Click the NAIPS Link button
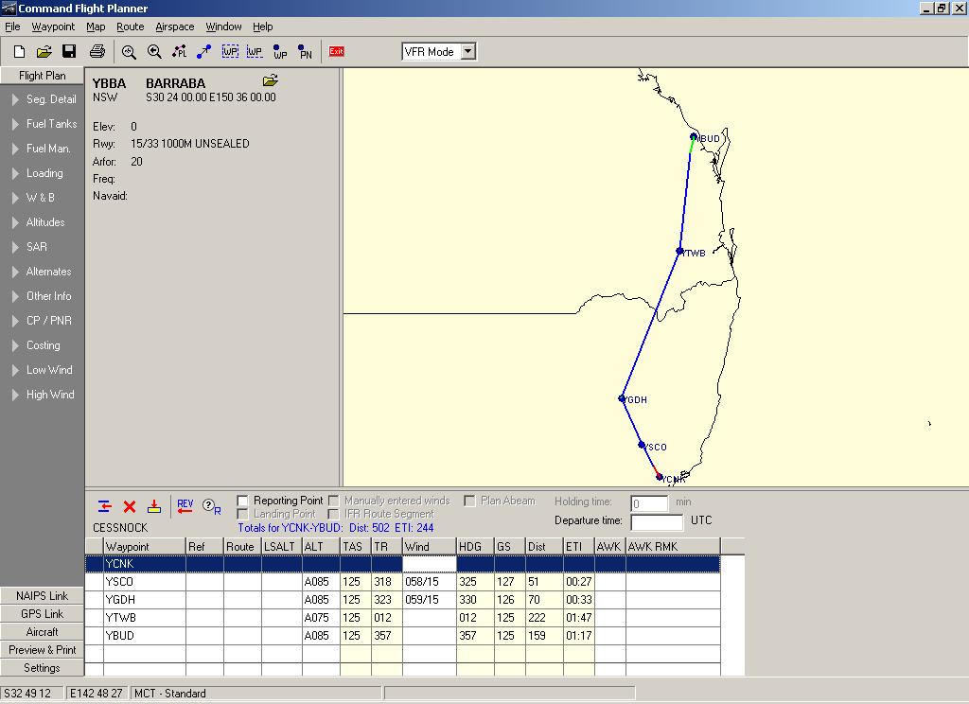 42,596
